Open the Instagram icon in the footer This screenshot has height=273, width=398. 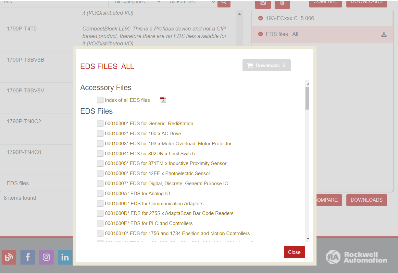46,257
